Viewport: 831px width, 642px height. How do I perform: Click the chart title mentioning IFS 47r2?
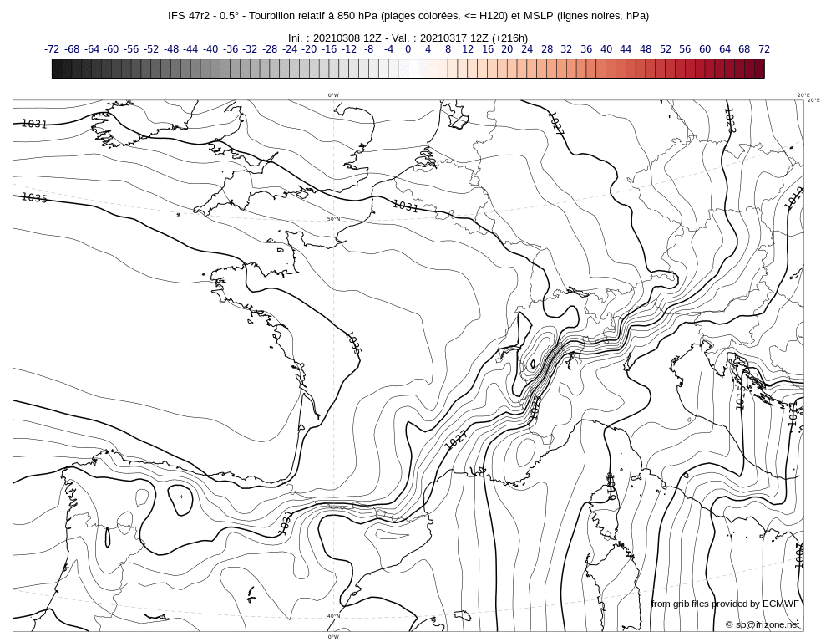(408, 16)
